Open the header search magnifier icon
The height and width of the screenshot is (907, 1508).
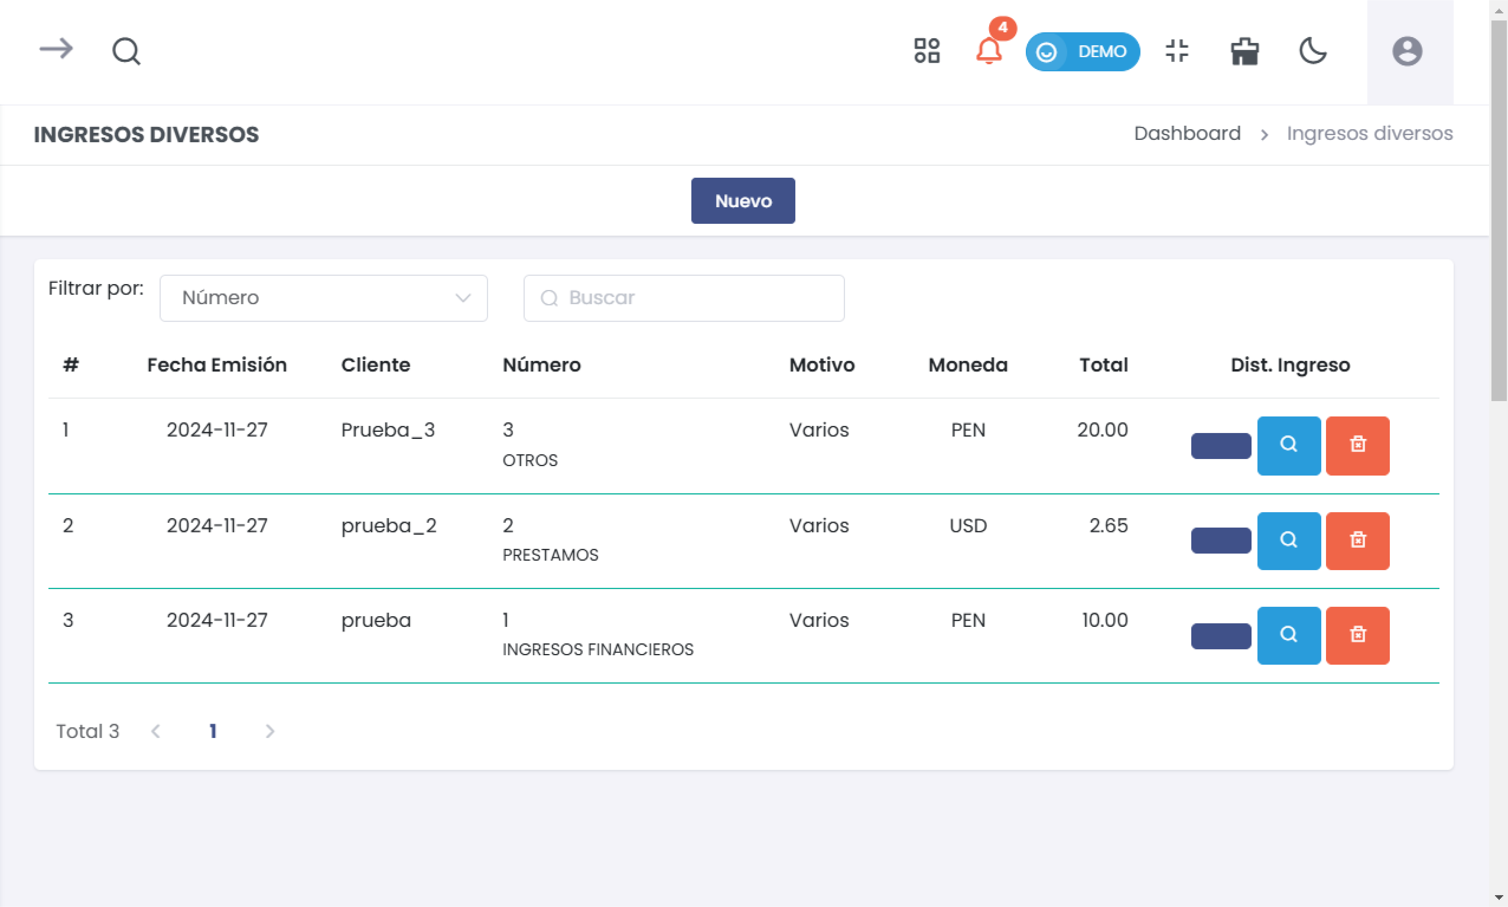(x=126, y=51)
